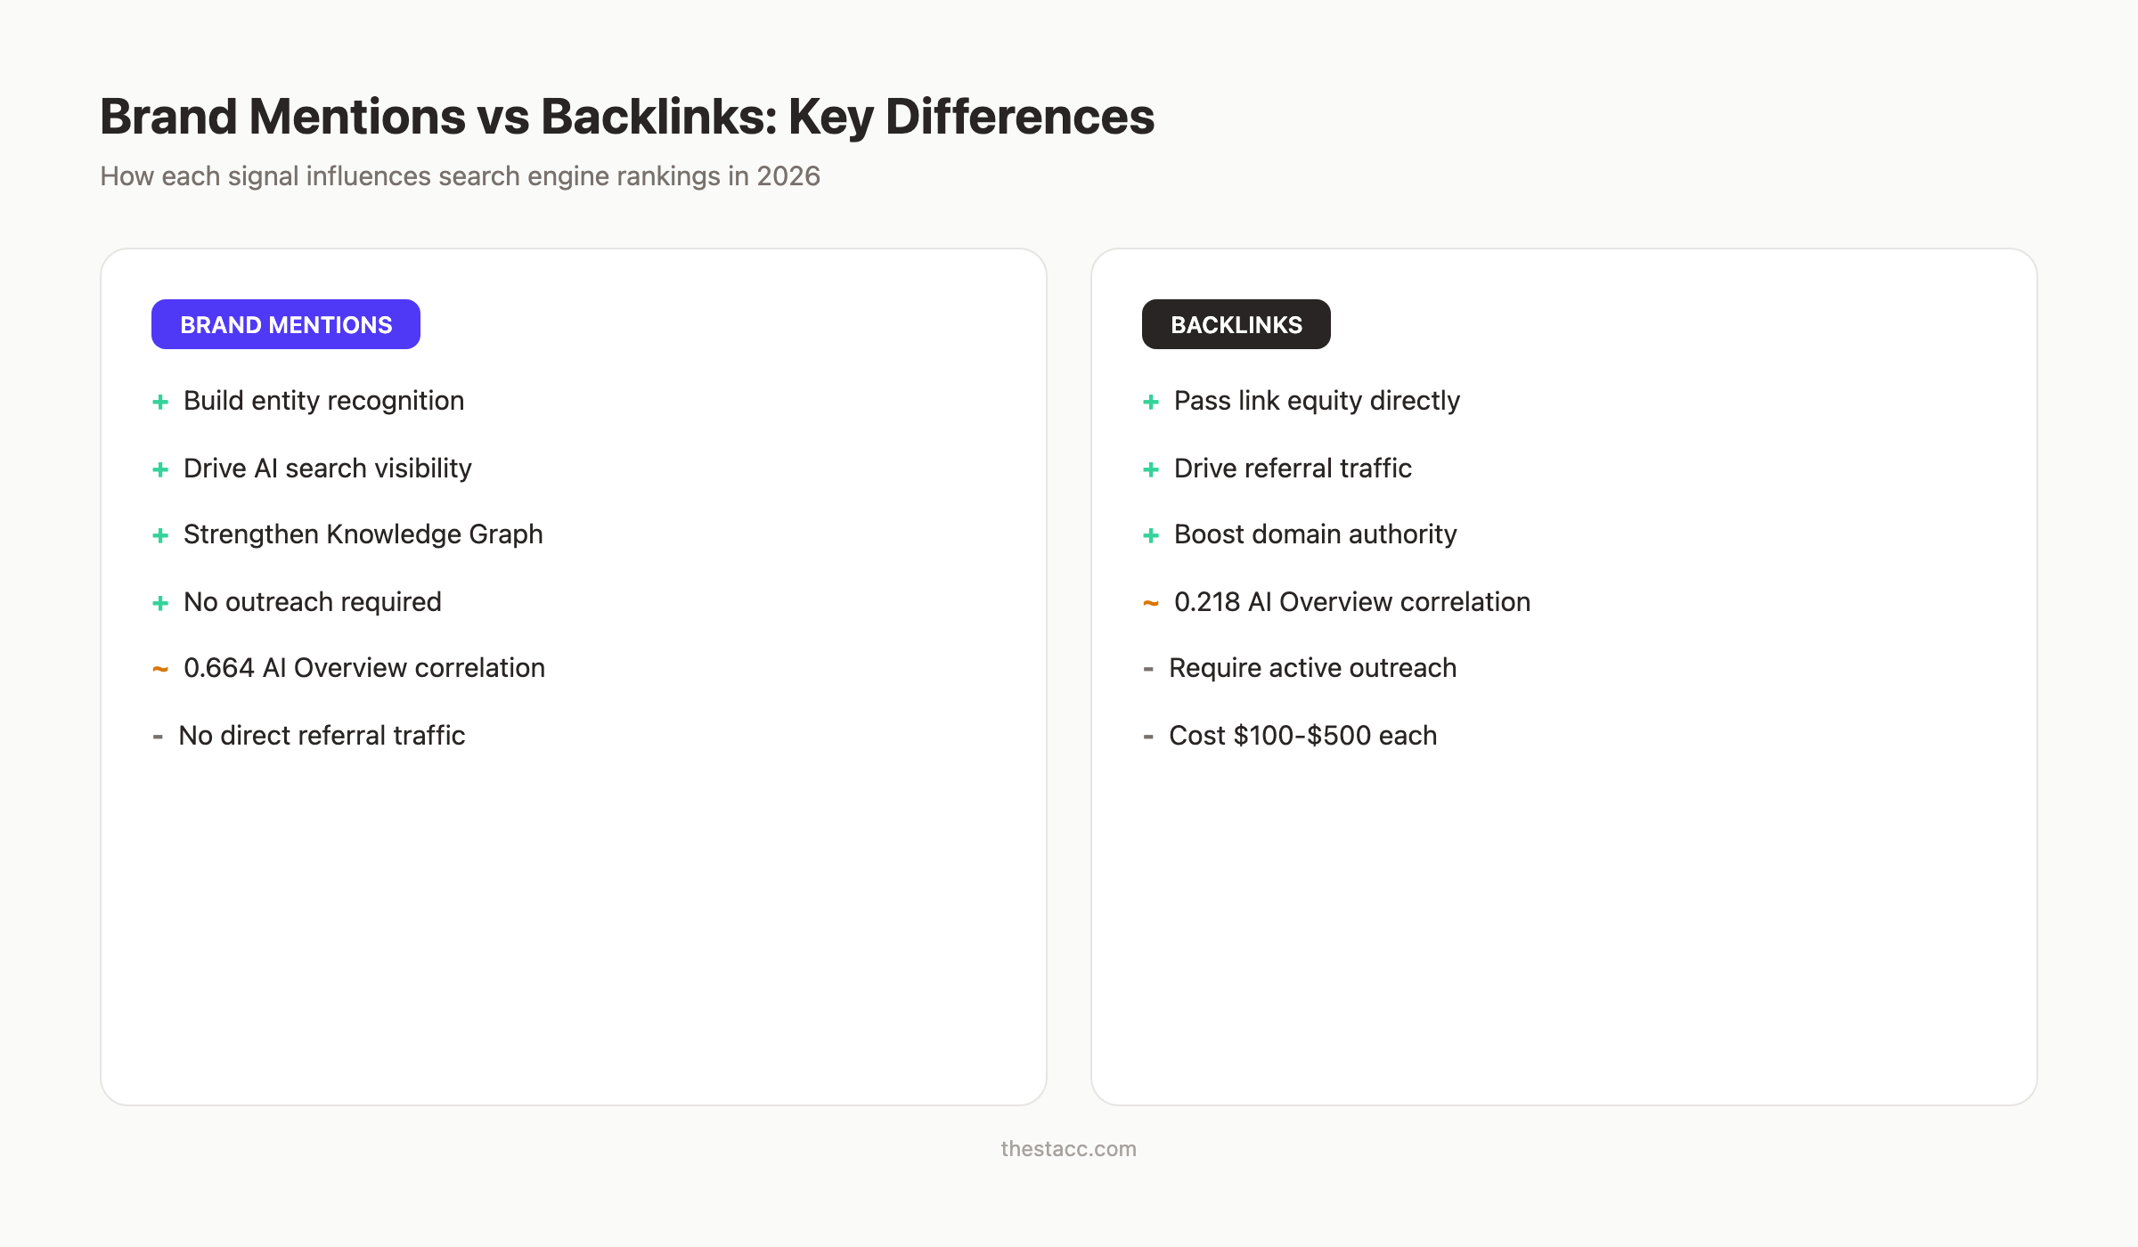Image resolution: width=2138 pixels, height=1247 pixels.
Task: Click the text Cost $100-$500 each
Action: pos(1302,736)
